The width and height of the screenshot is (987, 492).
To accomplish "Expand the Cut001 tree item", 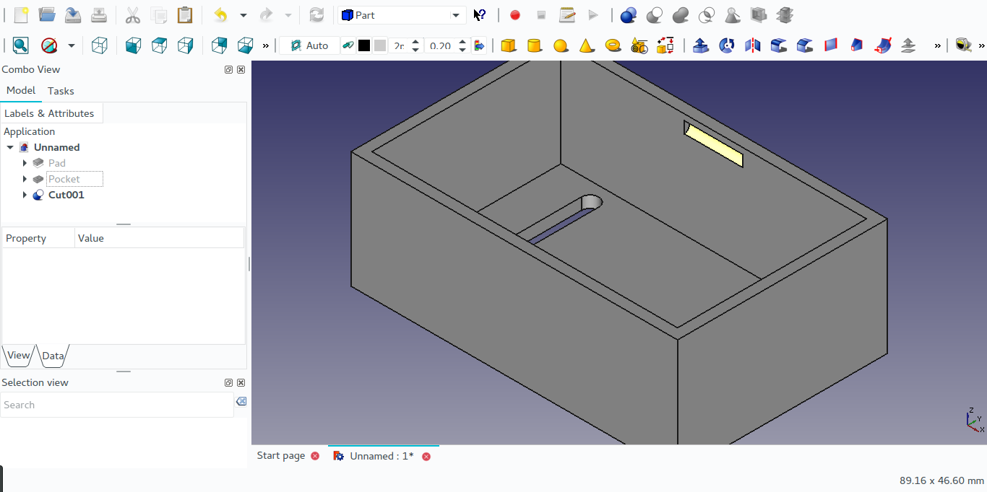I will tap(25, 195).
